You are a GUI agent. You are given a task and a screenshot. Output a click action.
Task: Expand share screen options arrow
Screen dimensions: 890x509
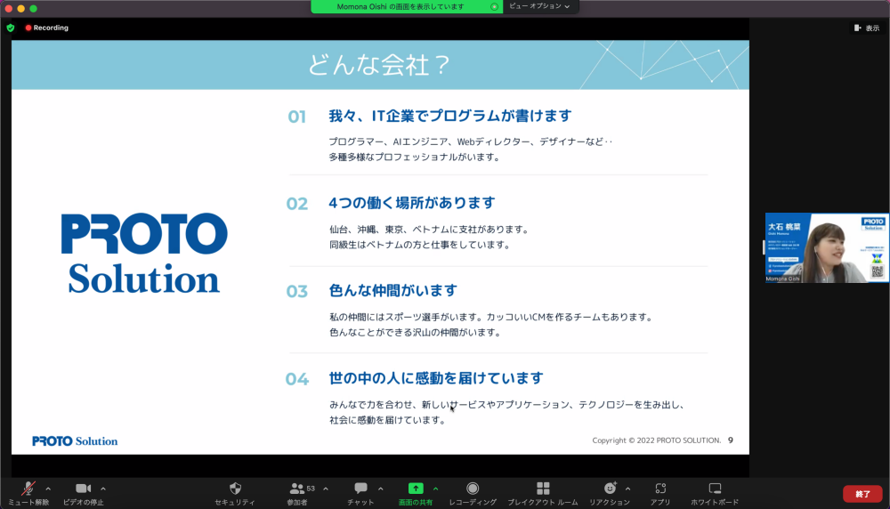pos(435,489)
